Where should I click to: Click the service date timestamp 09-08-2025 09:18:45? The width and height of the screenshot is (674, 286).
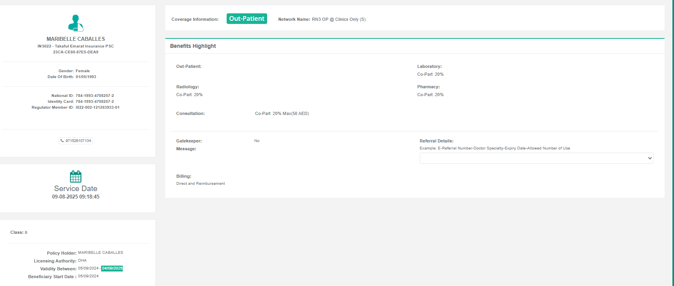click(x=76, y=197)
